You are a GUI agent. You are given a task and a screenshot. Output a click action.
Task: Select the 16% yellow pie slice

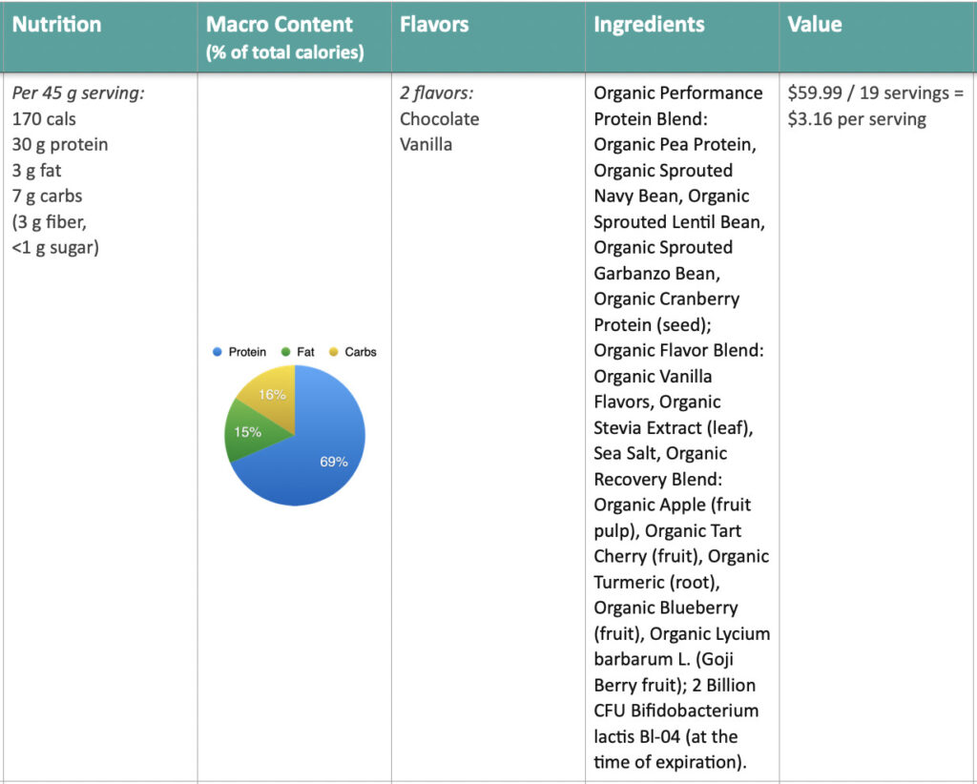click(x=272, y=394)
